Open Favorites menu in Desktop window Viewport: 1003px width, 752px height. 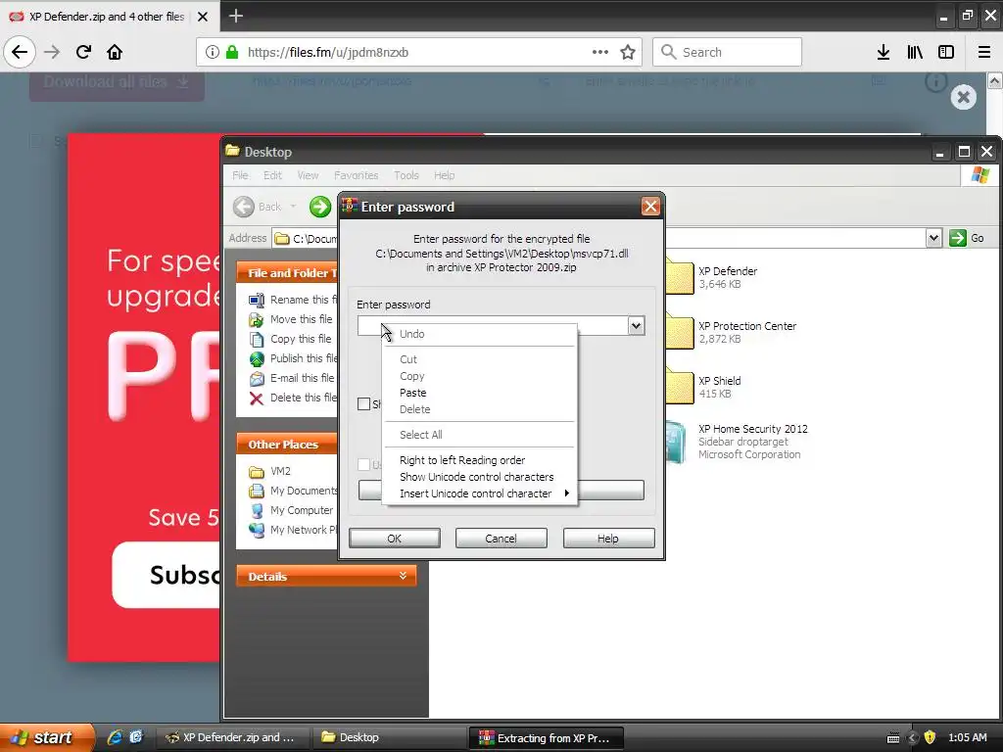point(356,175)
